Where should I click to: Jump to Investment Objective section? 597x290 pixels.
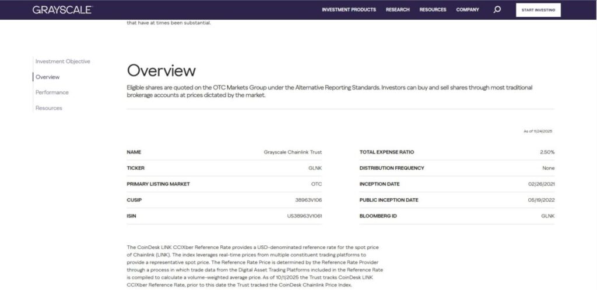tap(63, 62)
